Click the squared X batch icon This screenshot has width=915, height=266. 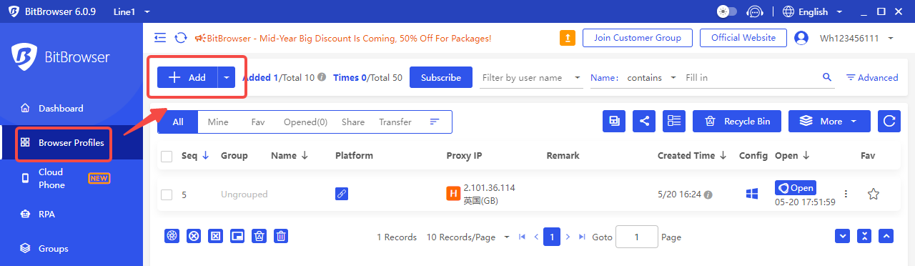click(x=215, y=236)
